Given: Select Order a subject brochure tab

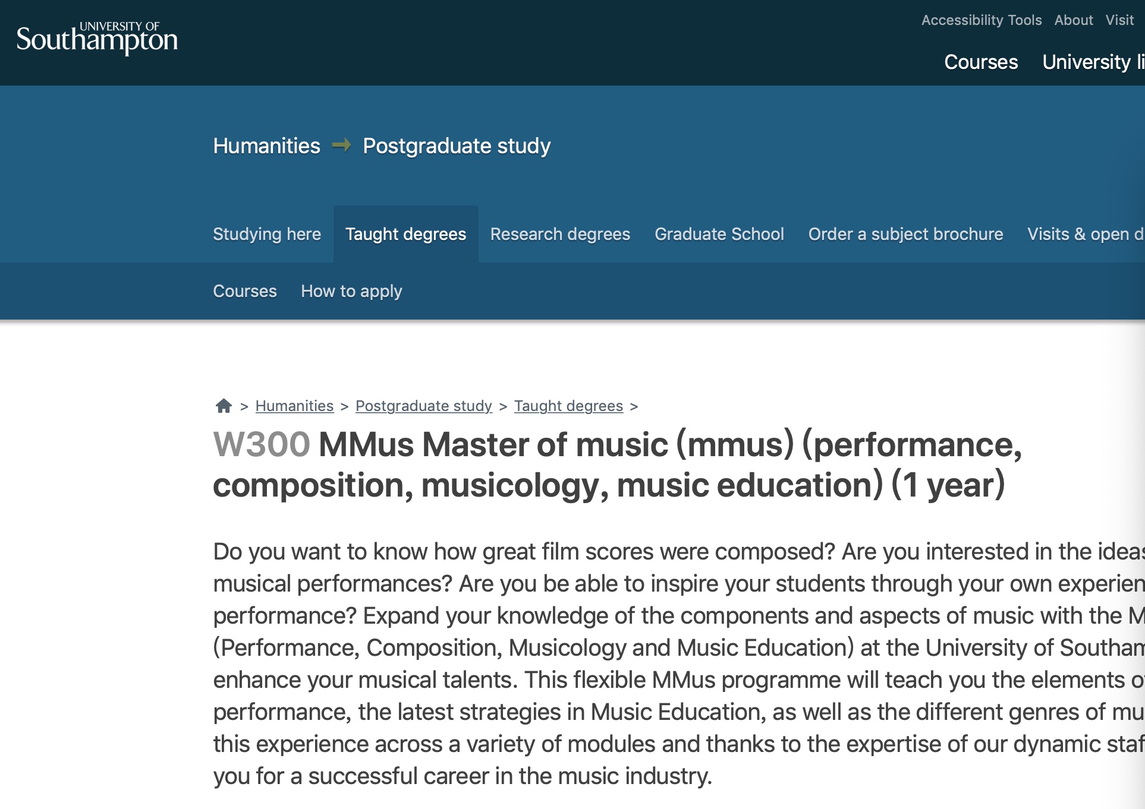Looking at the screenshot, I should point(905,234).
